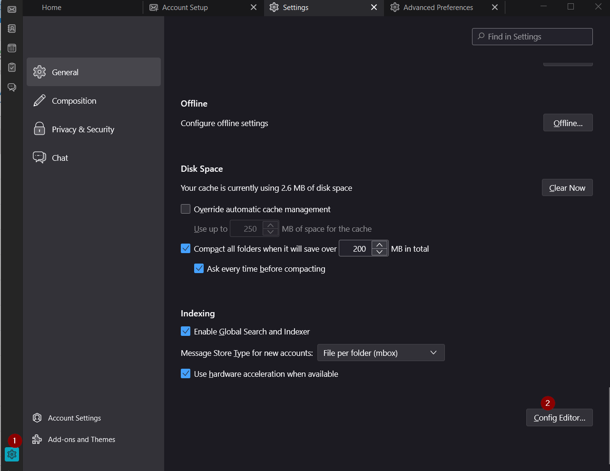This screenshot has height=471, width=610.
Task: Open the Chat space icon
Action: pyautogui.click(x=12, y=87)
